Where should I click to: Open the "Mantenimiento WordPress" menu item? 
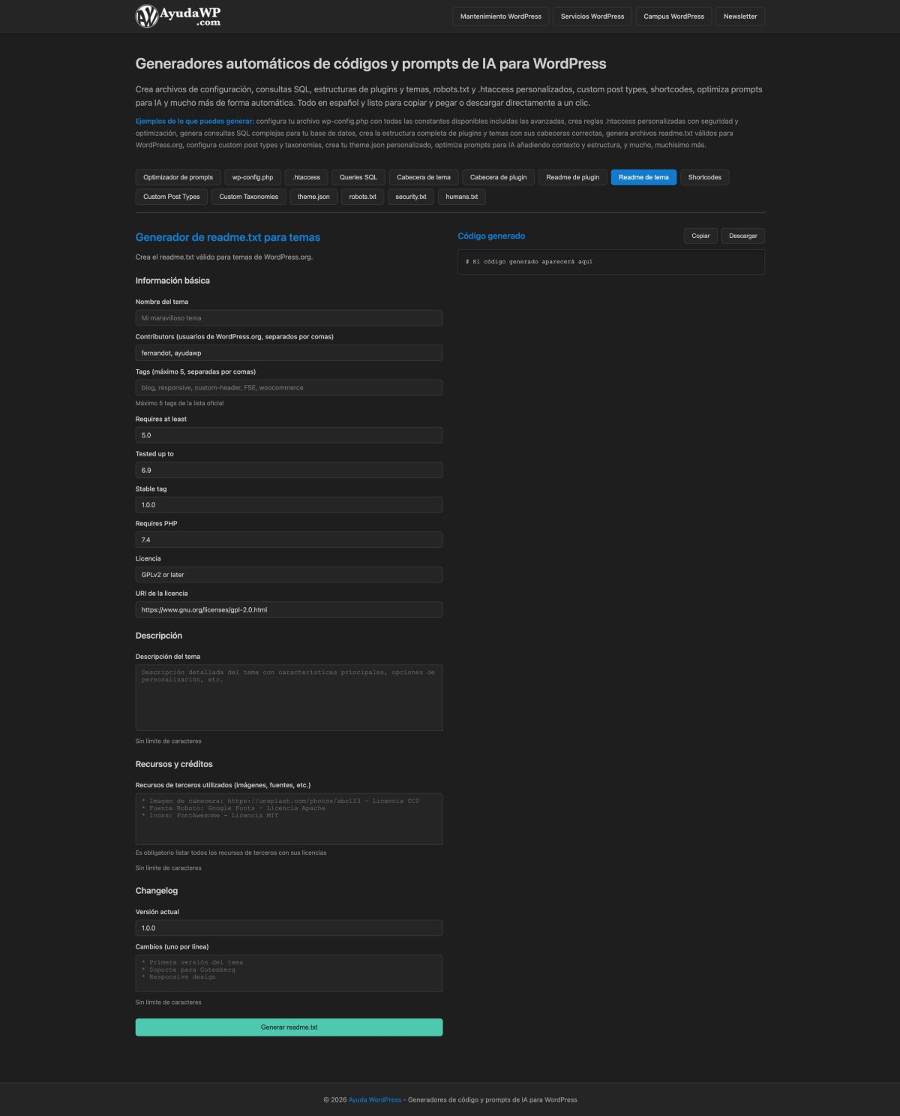[x=499, y=16]
